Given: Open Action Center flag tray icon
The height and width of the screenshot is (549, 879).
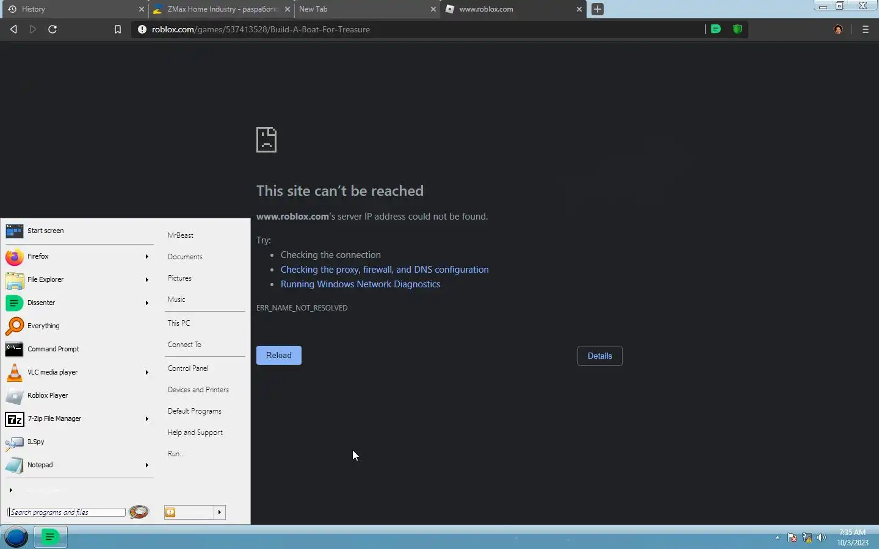Looking at the screenshot, I should tap(792, 537).
